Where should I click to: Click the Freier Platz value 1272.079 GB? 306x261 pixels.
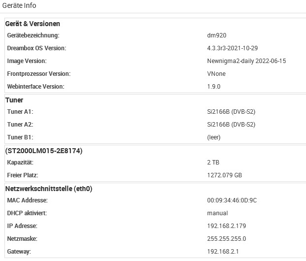225,175
